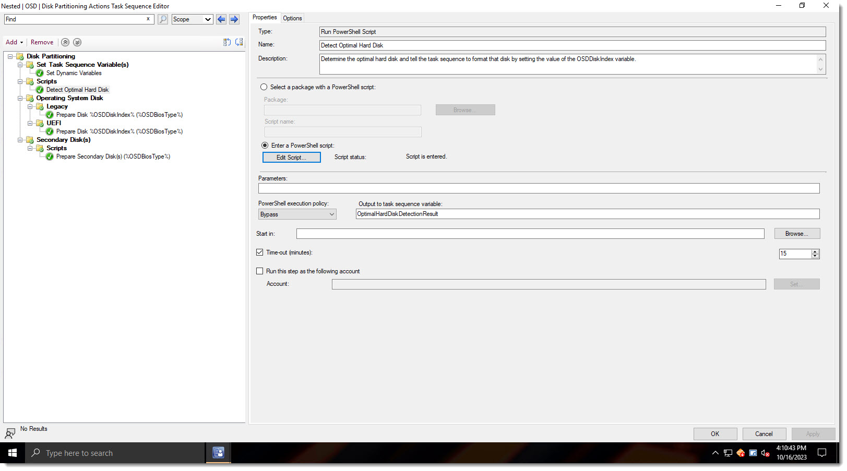Select the Enter a PowerShell script radio button
This screenshot has height=471, width=847.
[x=265, y=146]
